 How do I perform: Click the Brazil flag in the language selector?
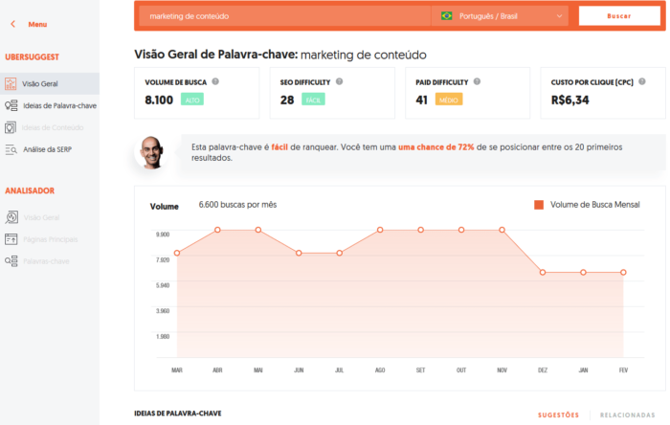(447, 16)
